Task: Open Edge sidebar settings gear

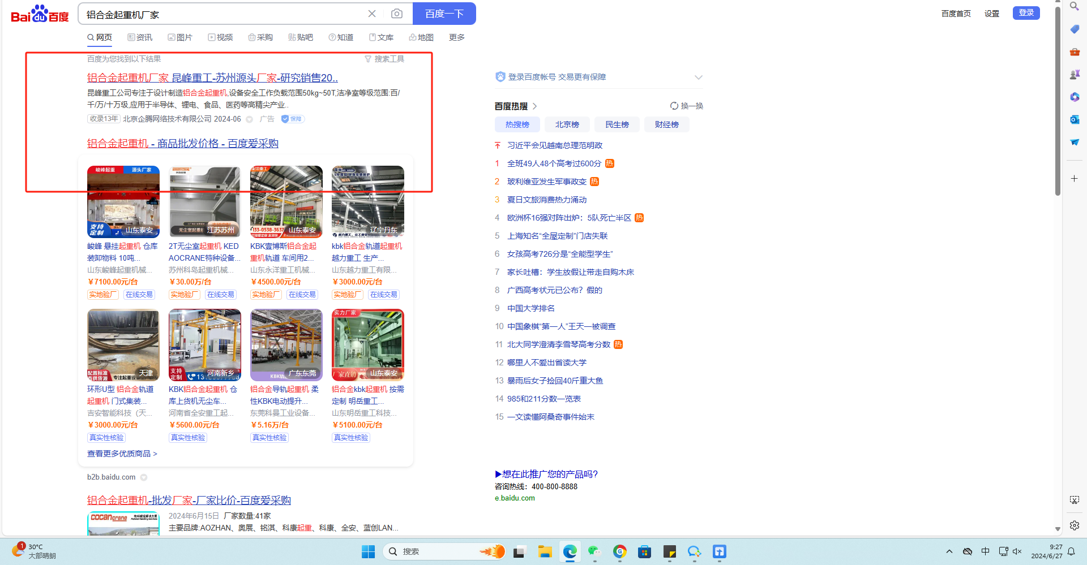Action: tap(1075, 525)
